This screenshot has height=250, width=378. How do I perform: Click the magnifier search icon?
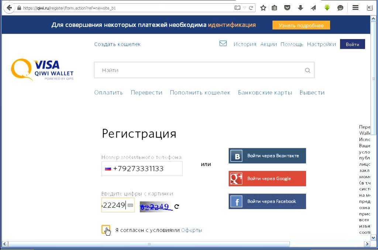point(307,70)
